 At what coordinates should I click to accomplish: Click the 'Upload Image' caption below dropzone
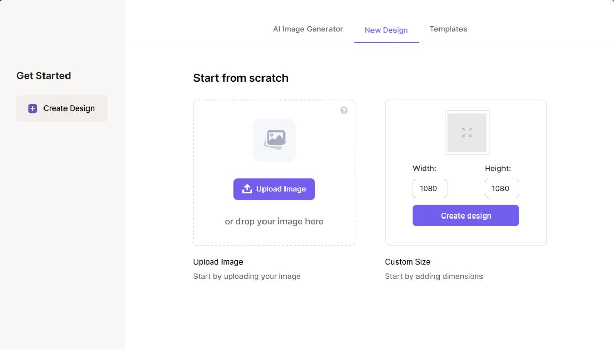click(218, 261)
